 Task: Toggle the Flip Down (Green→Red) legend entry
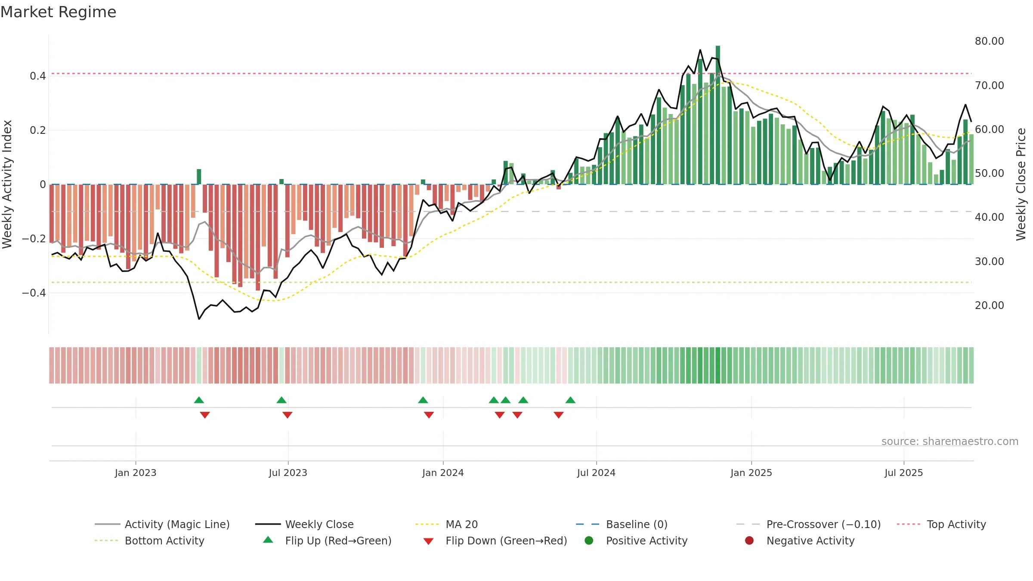pos(495,541)
